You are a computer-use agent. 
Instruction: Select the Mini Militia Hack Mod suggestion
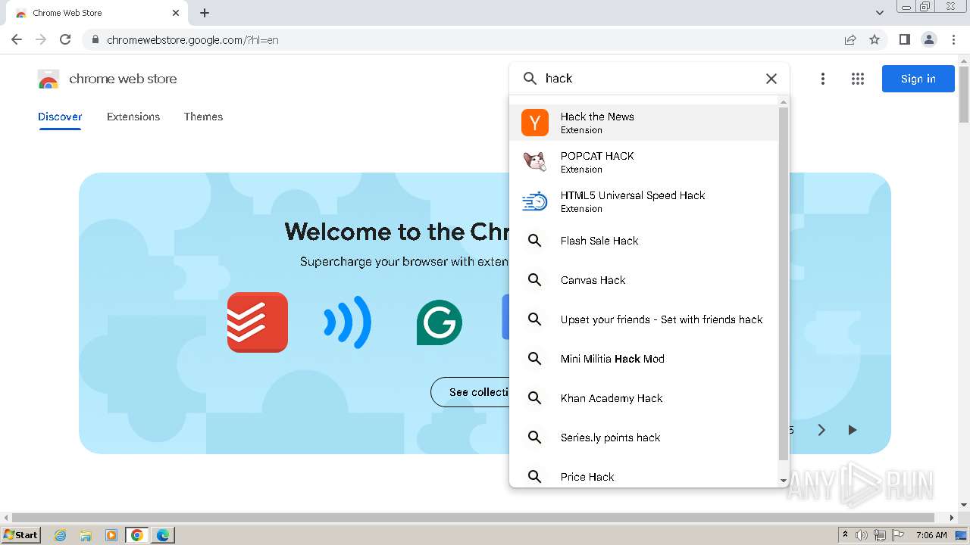643,359
